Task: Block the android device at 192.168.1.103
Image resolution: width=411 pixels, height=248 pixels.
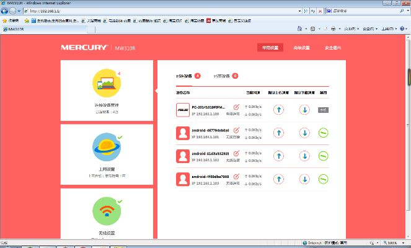Action: pos(323,179)
